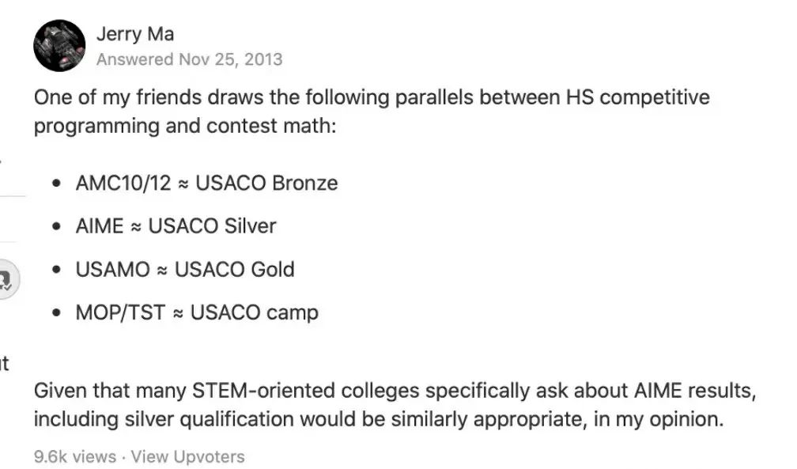The height and width of the screenshot is (469, 797).
Task: Open the Answered Nov 25, 2013 timestamp link
Action: pos(190,59)
